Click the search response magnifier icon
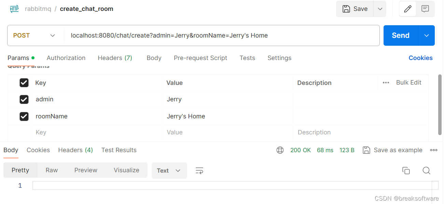This screenshot has width=444, height=204. pos(426,171)
